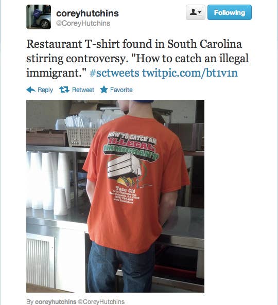Click the retweet arrows icon
Viewport: 278px width, 305px height.
64,89
